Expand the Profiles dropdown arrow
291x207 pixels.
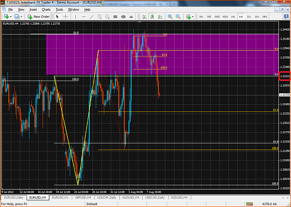[x=21, y=17]
